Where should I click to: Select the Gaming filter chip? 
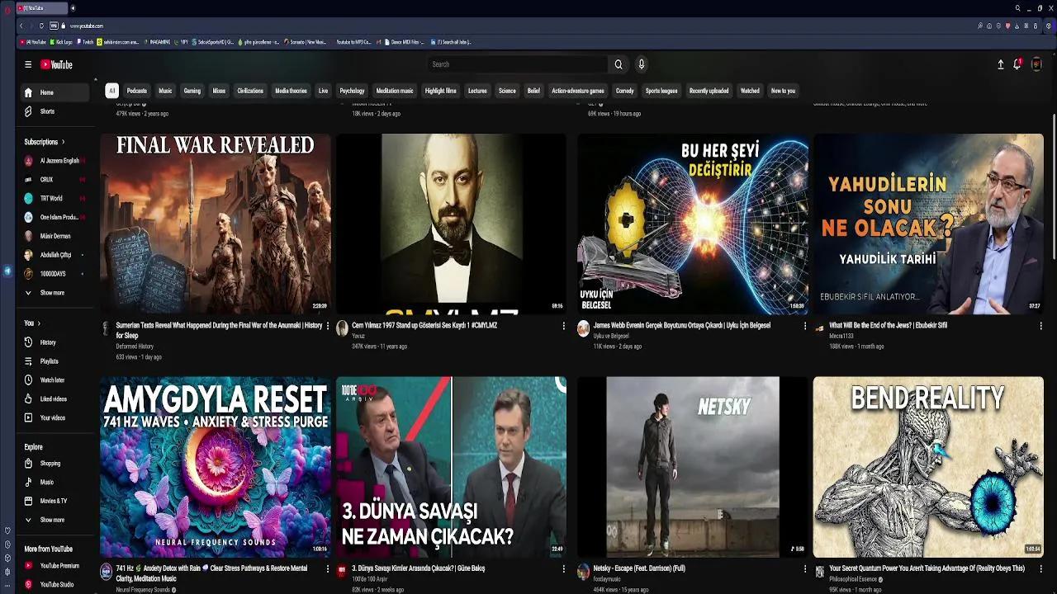click(x=192, y=91)
